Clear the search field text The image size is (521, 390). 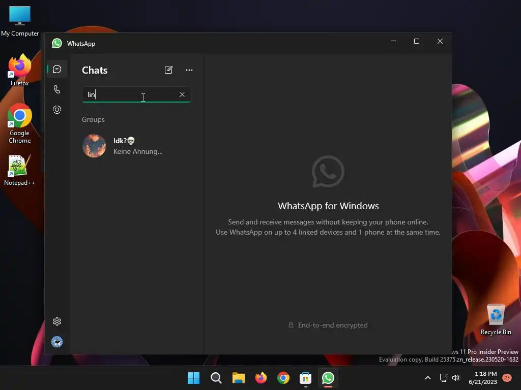(x=182, y=94)
